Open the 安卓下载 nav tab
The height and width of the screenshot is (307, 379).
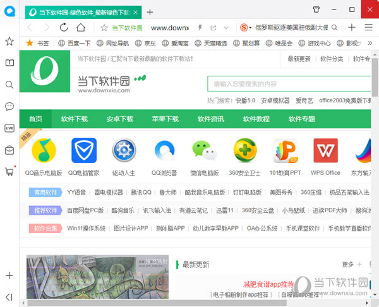[120, 119]
